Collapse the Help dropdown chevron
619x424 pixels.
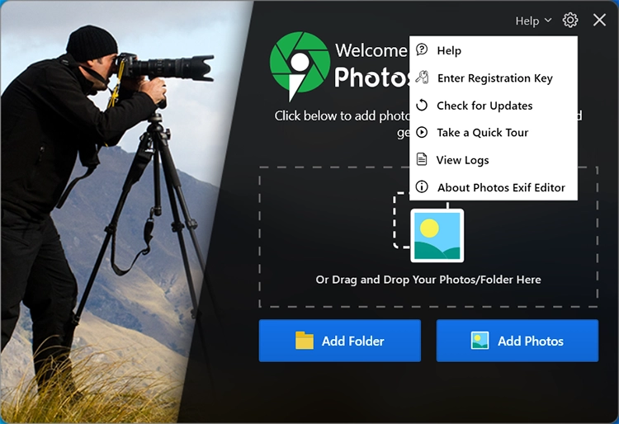click(x=548, y=21)
